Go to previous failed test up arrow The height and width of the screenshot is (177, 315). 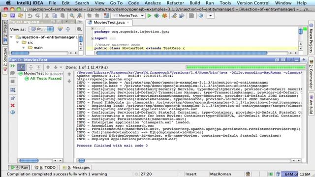point(48,67)
